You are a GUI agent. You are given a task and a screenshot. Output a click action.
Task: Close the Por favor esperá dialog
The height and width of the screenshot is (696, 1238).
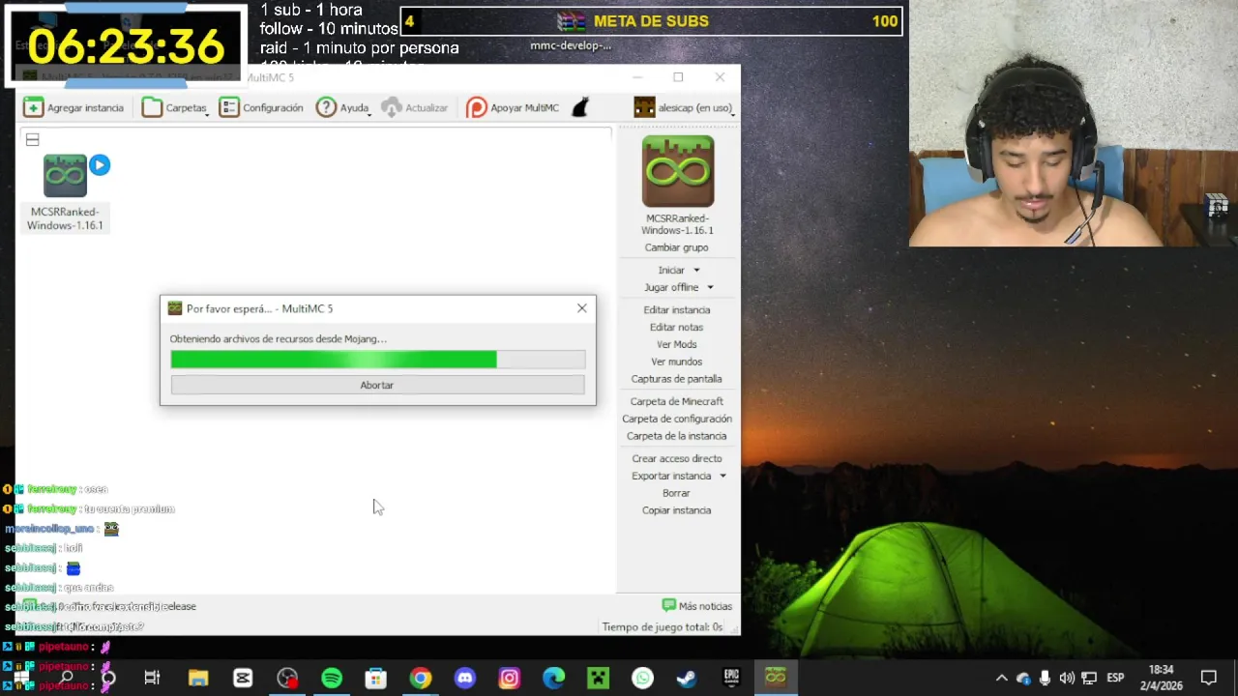(581, 308)
